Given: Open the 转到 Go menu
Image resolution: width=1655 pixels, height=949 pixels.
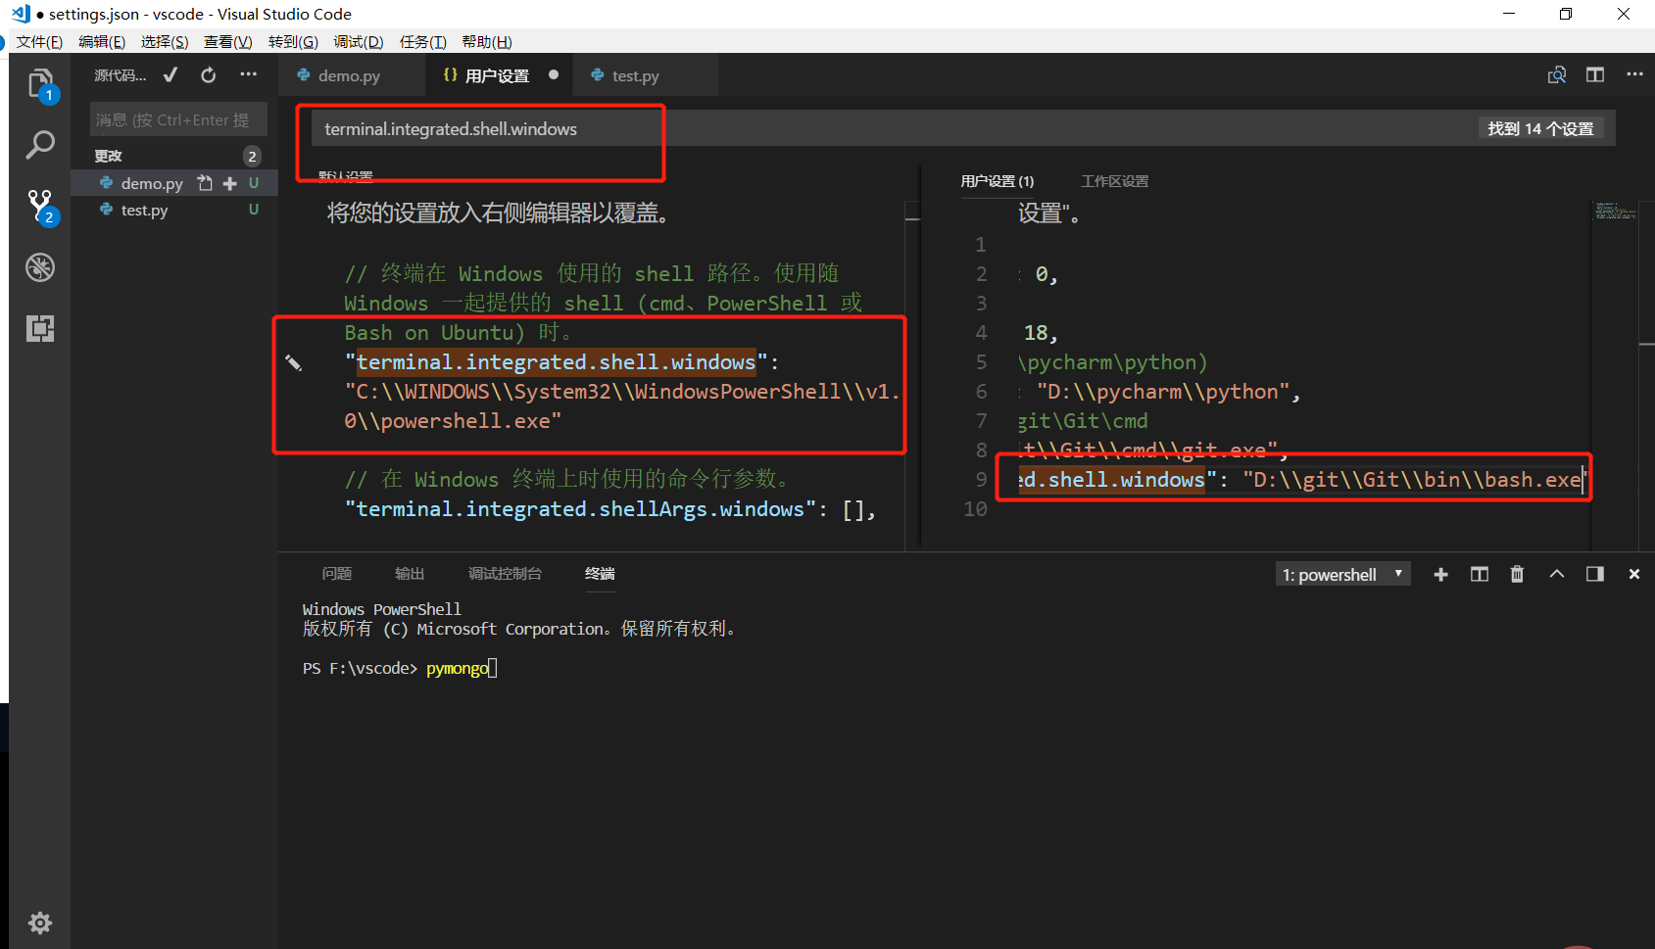Looking at the screenshot, I should (x=293, y=41).
